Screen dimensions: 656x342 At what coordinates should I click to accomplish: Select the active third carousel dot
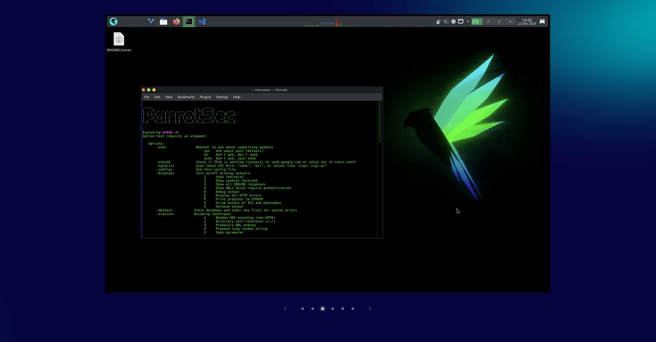[322, 309]
